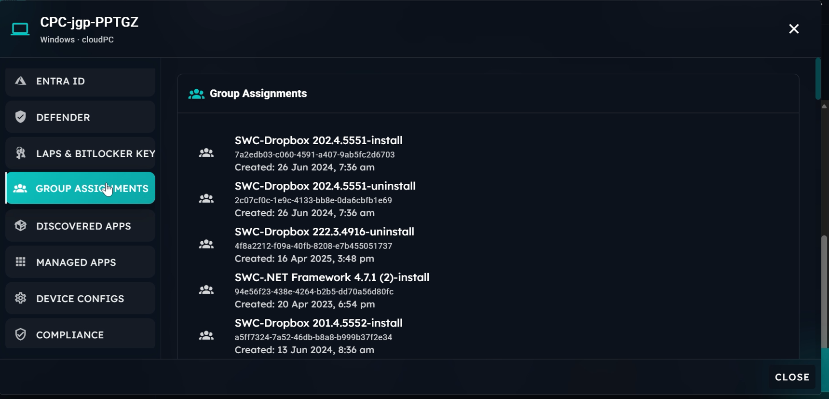The width and height of the screenshot is (829, 399).
Task: Select SWC-Dropbox 202.4.5551-uninstall group entry
Action: 325,186
